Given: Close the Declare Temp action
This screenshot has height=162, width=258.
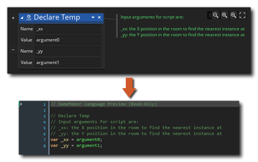Looking at the screenshot, I should coord(99,17).
